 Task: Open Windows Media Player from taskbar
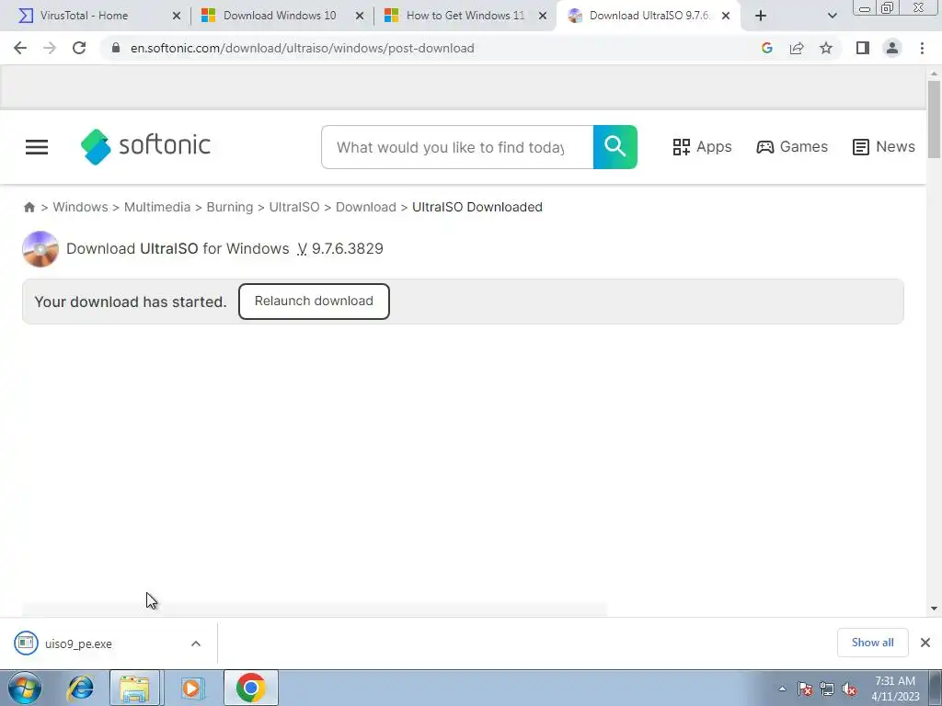(192, 688)
